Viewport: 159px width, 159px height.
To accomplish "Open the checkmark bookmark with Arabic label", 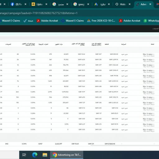I will pos(28,21).
